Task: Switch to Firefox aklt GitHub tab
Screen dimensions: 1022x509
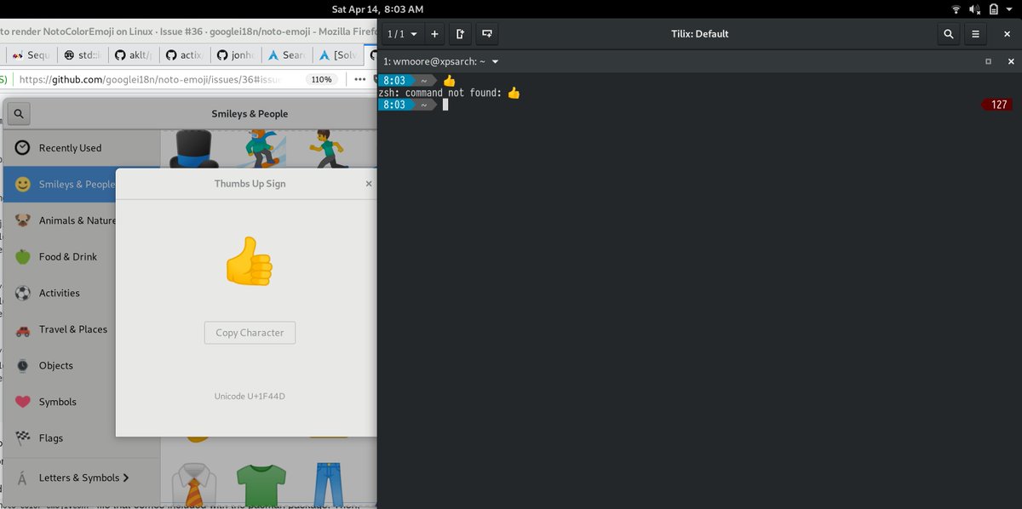Action: tap(134, 54)
